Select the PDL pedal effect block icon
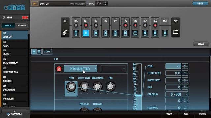Viewport: 211px width, 118px height. (76, 33)
